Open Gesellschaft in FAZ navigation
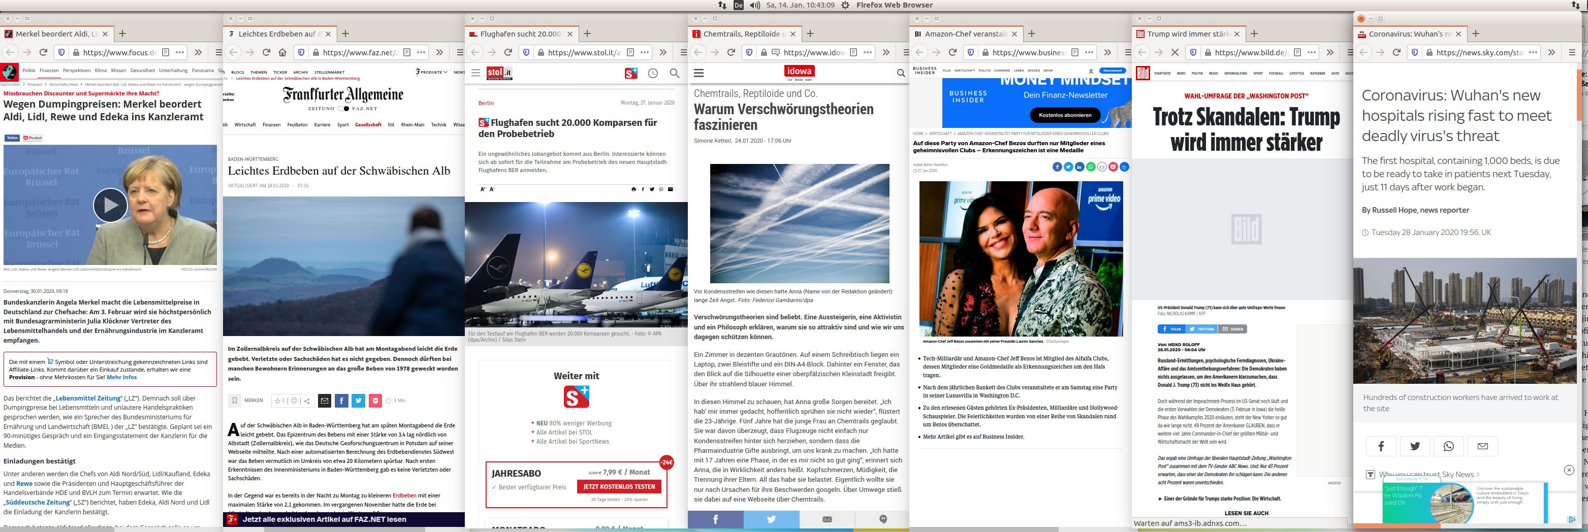The height and width of the screenshot is (532, 1588). coord(368,125)
